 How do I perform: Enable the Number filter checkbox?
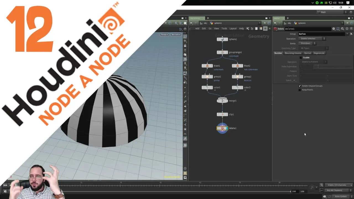[301, 57]
